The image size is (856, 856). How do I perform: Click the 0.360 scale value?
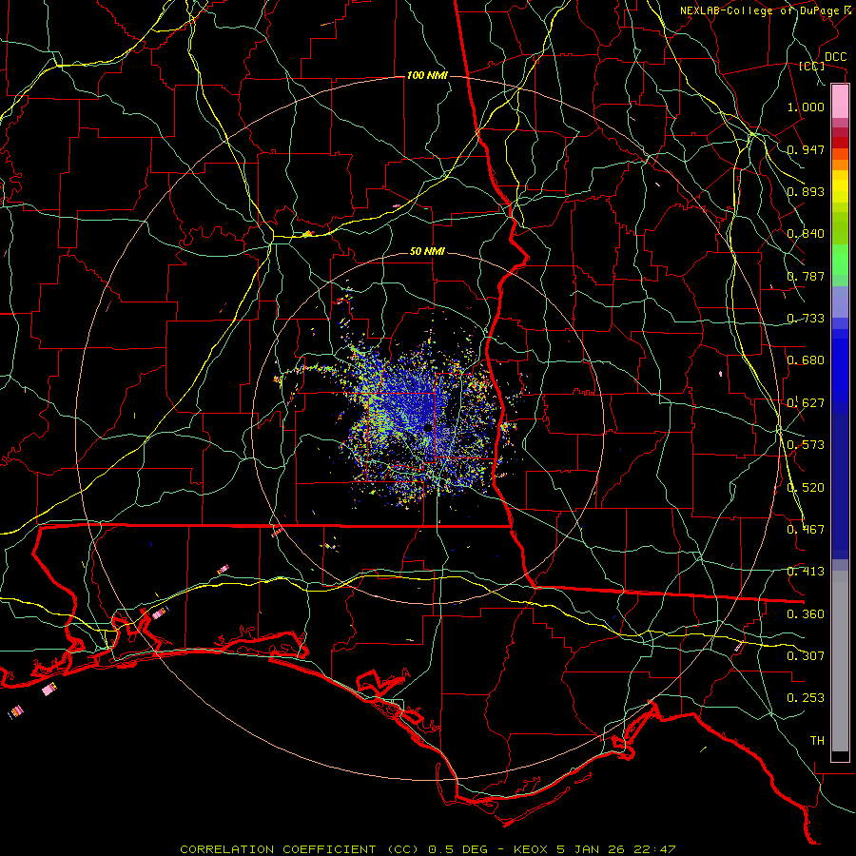[806, 614]
